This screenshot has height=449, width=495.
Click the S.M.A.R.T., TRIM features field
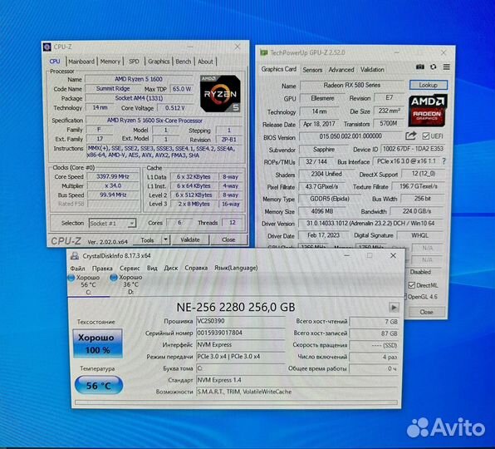(297, 392)
